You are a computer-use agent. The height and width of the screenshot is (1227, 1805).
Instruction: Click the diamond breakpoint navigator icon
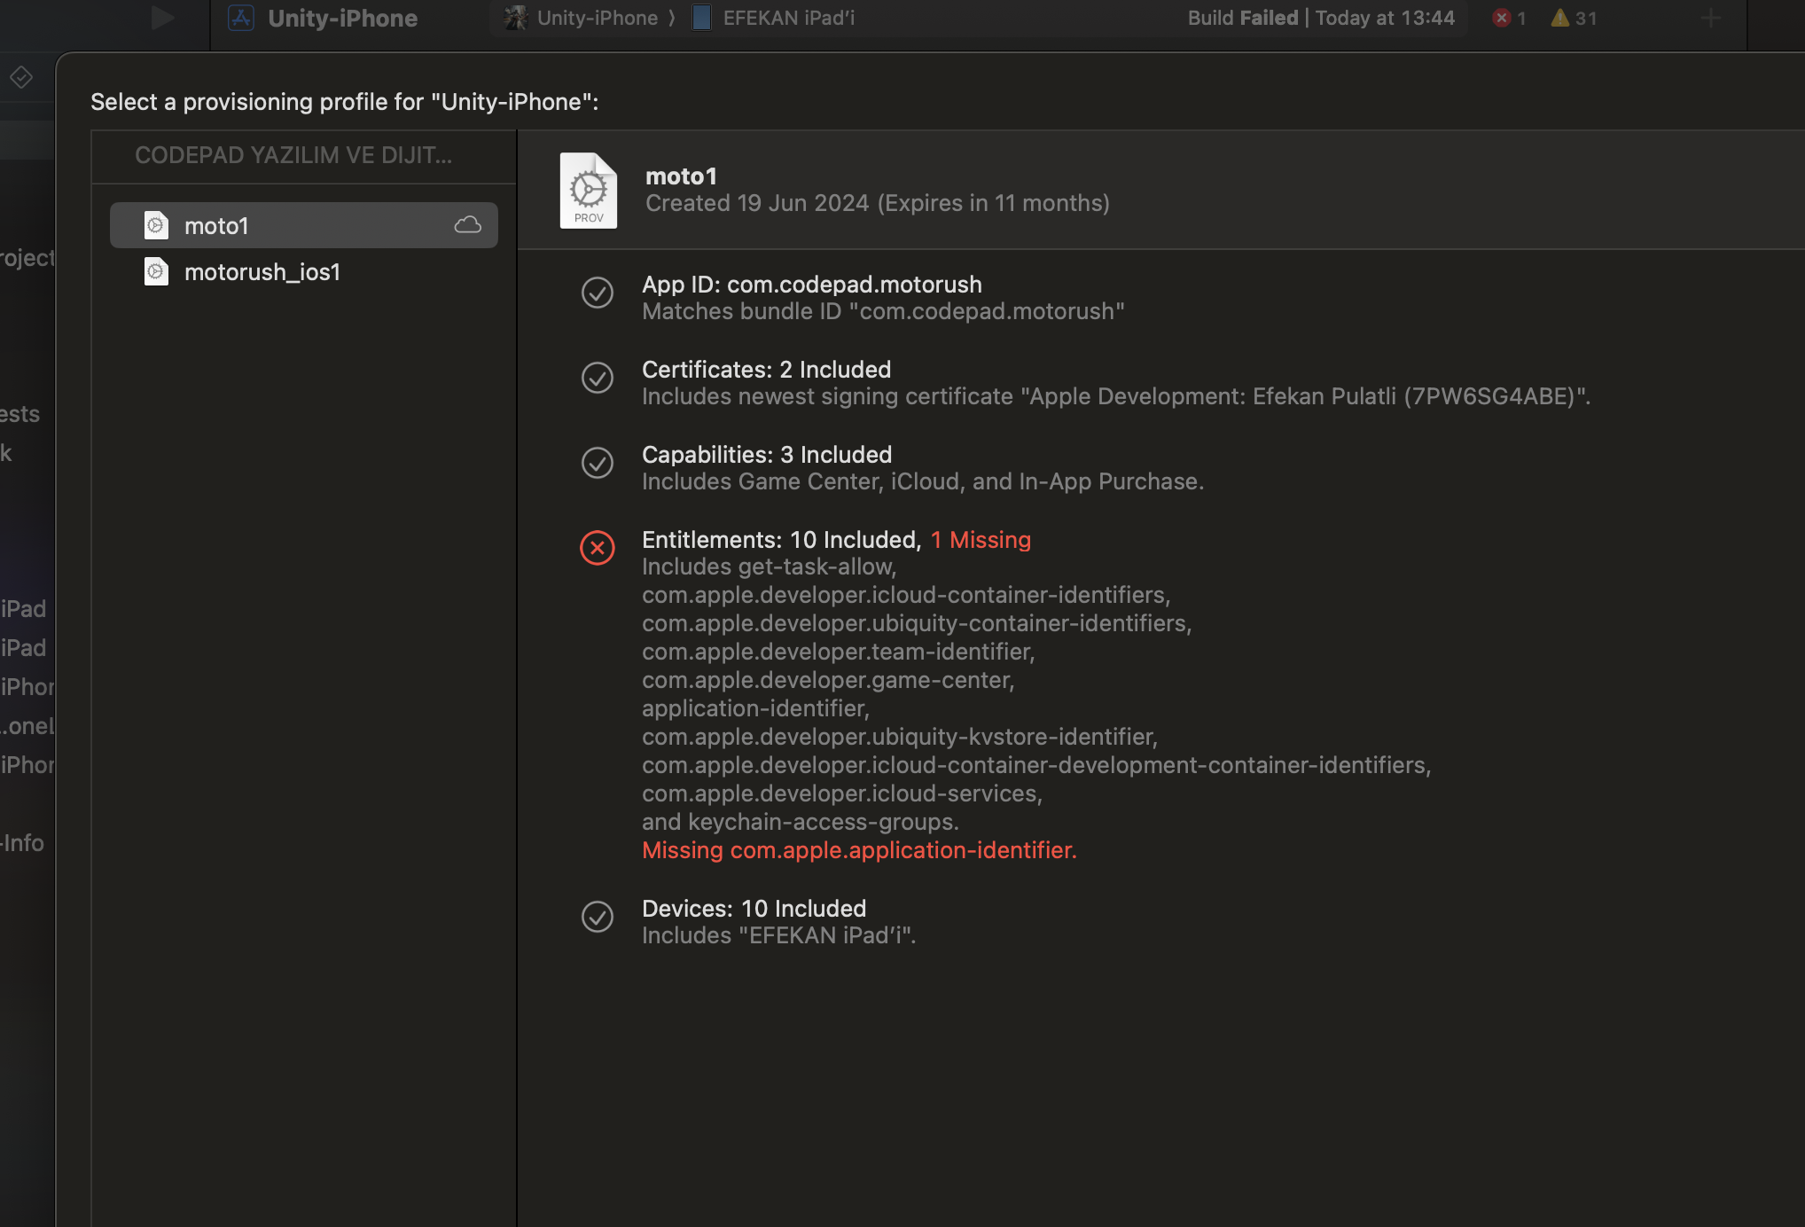[x=21, y=78]
